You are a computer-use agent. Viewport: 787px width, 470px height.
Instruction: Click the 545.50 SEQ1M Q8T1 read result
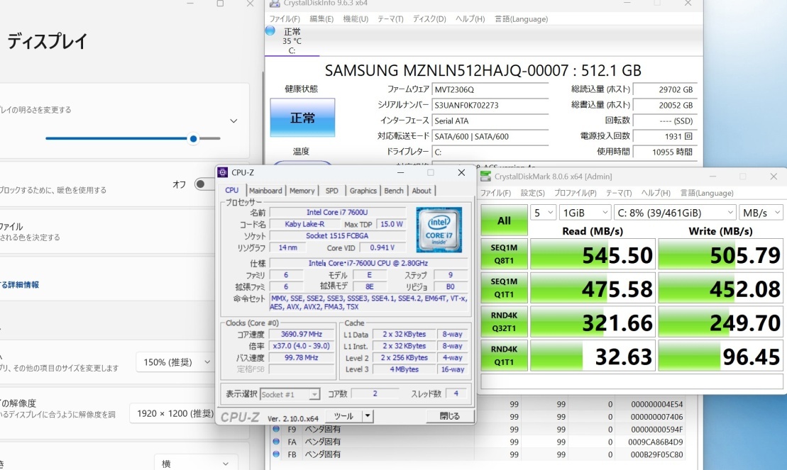[x=593, y=254]
